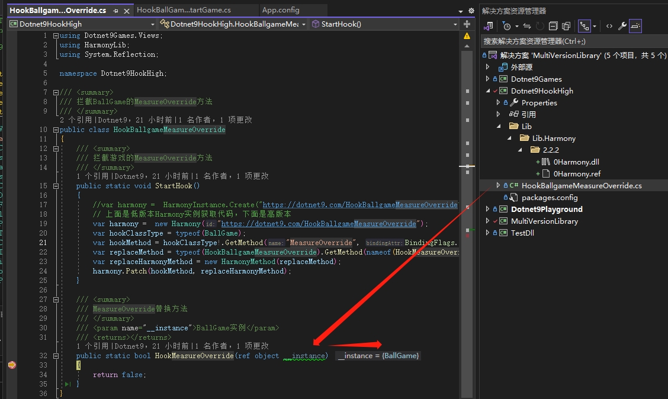Click the 引用 references icon
This screenshot has height=399, width=668.
pos(514,114)
